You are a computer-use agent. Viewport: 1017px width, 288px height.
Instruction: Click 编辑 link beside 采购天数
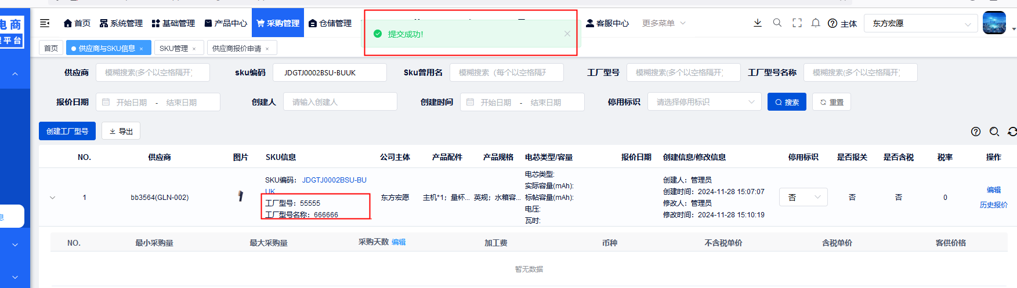[x=399, y=242]
